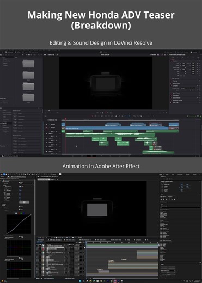Viewport: 202px width, 283px height.
Task: Click the After Effects composition viewer image
Action: (x=97, y=208)
